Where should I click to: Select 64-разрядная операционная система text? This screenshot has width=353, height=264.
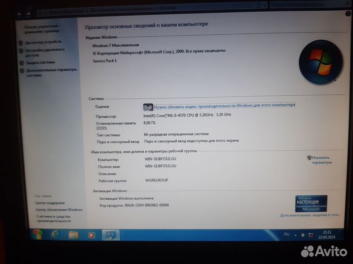coord(176,134)
